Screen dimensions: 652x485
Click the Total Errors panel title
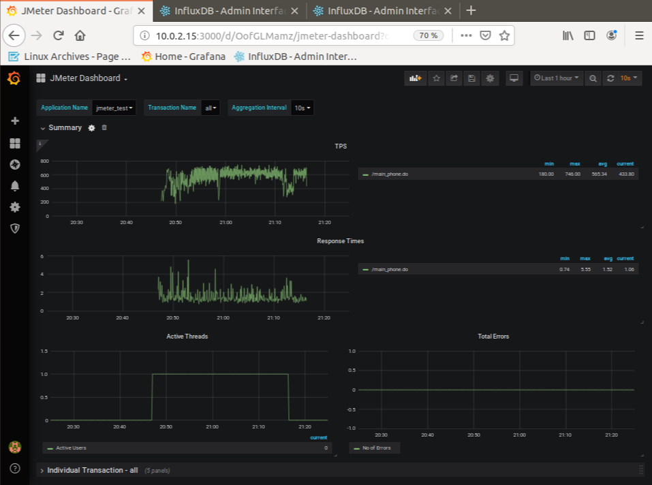pyautogui.click(x=493, y=337)
